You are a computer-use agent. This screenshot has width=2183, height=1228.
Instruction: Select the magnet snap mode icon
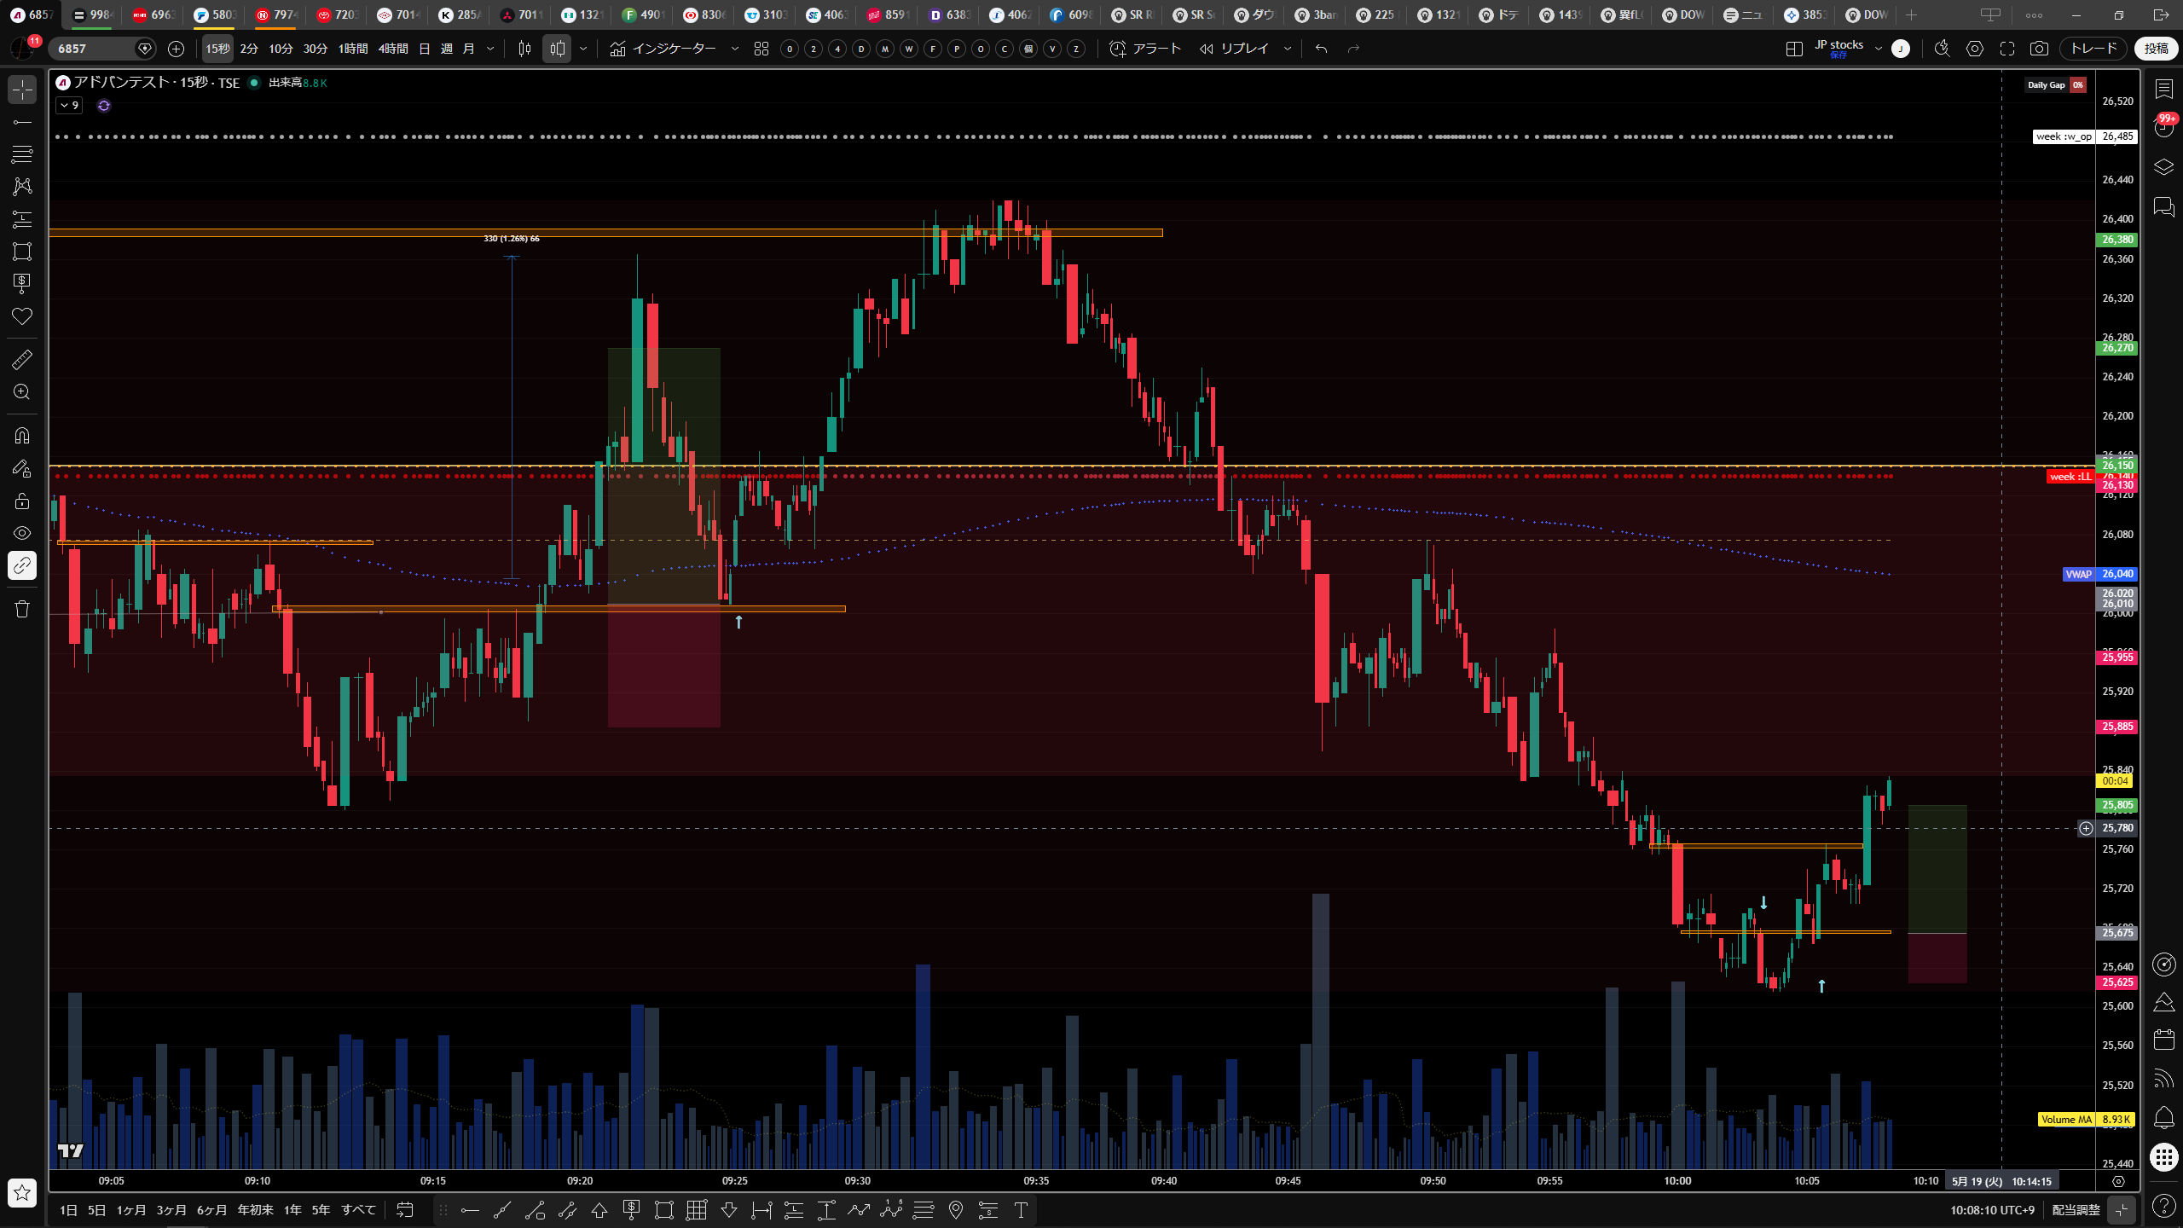click(x=22, y=436)
